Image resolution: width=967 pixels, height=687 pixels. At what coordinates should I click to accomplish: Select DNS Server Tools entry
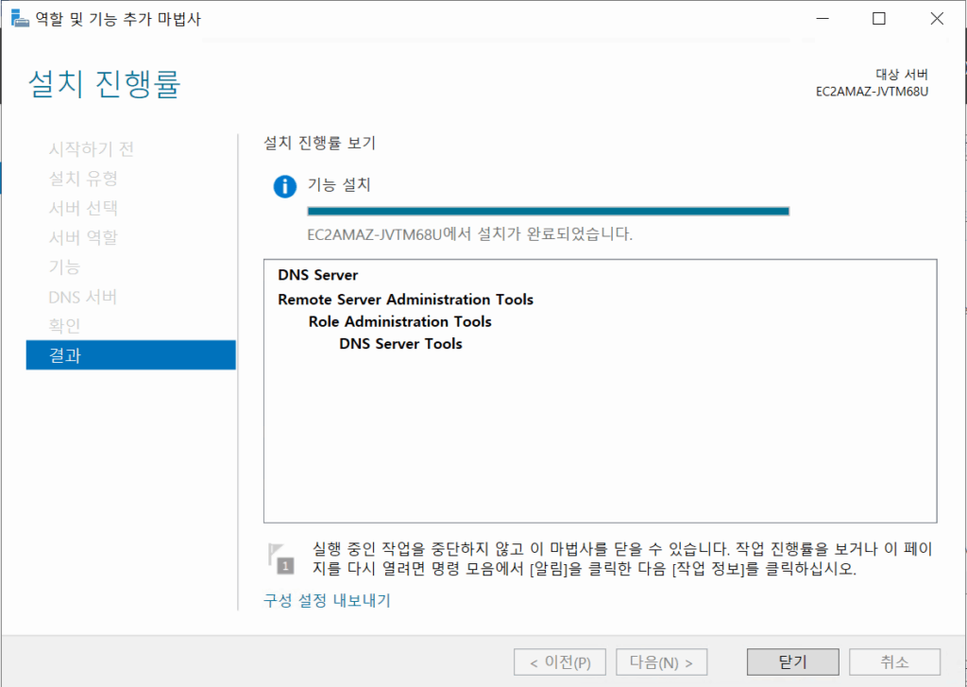tap(400, 344)
